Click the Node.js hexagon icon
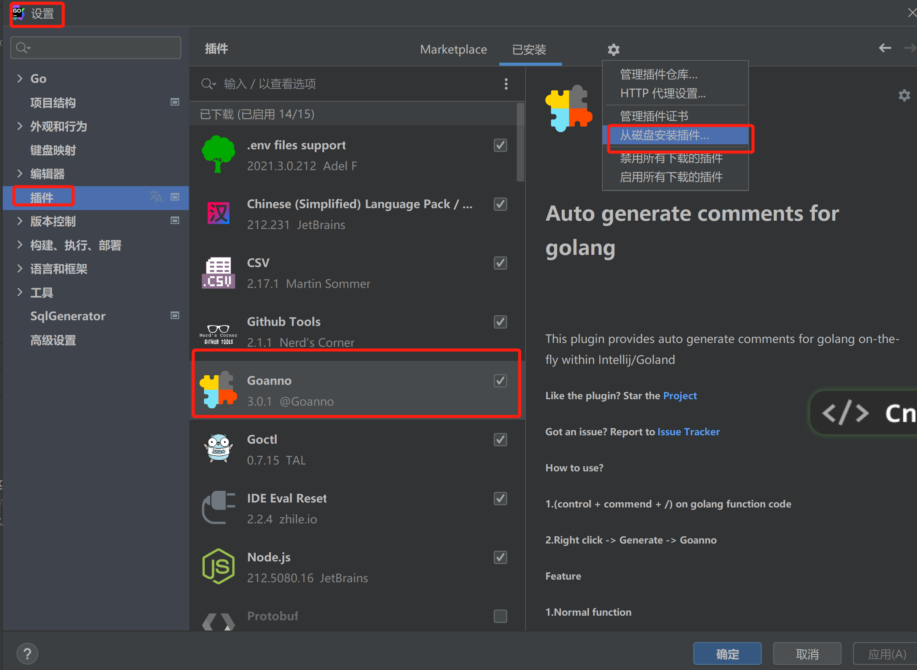 pyautogui.click(x=218, y=566)
